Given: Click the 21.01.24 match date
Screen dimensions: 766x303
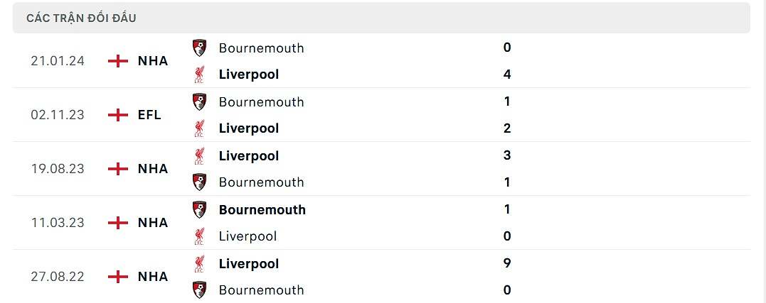Looking at the screenshot, I should (58, 60).
